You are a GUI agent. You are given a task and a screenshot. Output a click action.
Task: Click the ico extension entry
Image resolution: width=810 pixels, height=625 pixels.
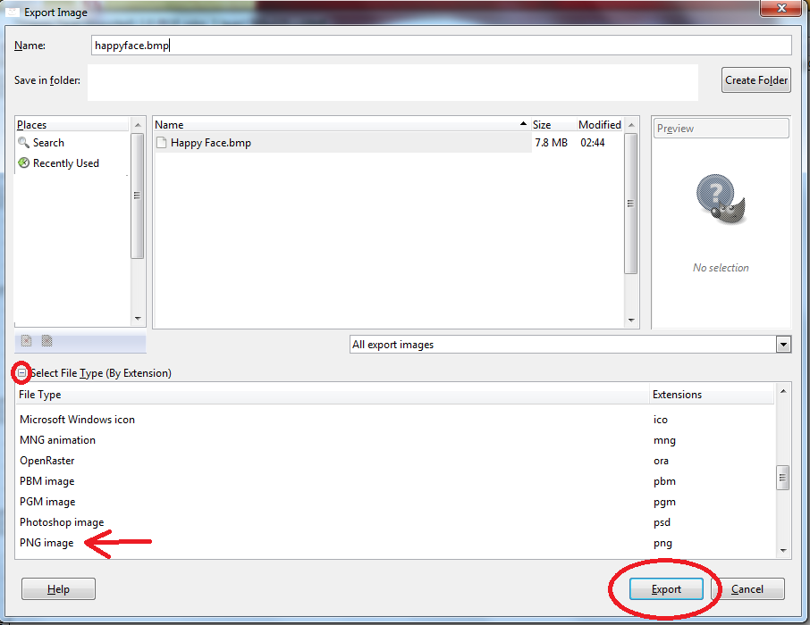[x=660, y=419]
